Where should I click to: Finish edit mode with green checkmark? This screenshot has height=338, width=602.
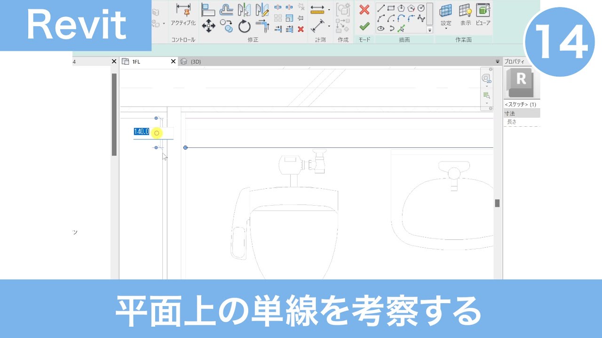click(364, 26)
